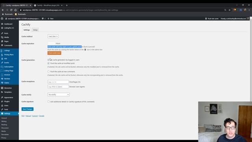The image size is (252, 142).
Task: Open Claims menu item
Action: point(7,83)
